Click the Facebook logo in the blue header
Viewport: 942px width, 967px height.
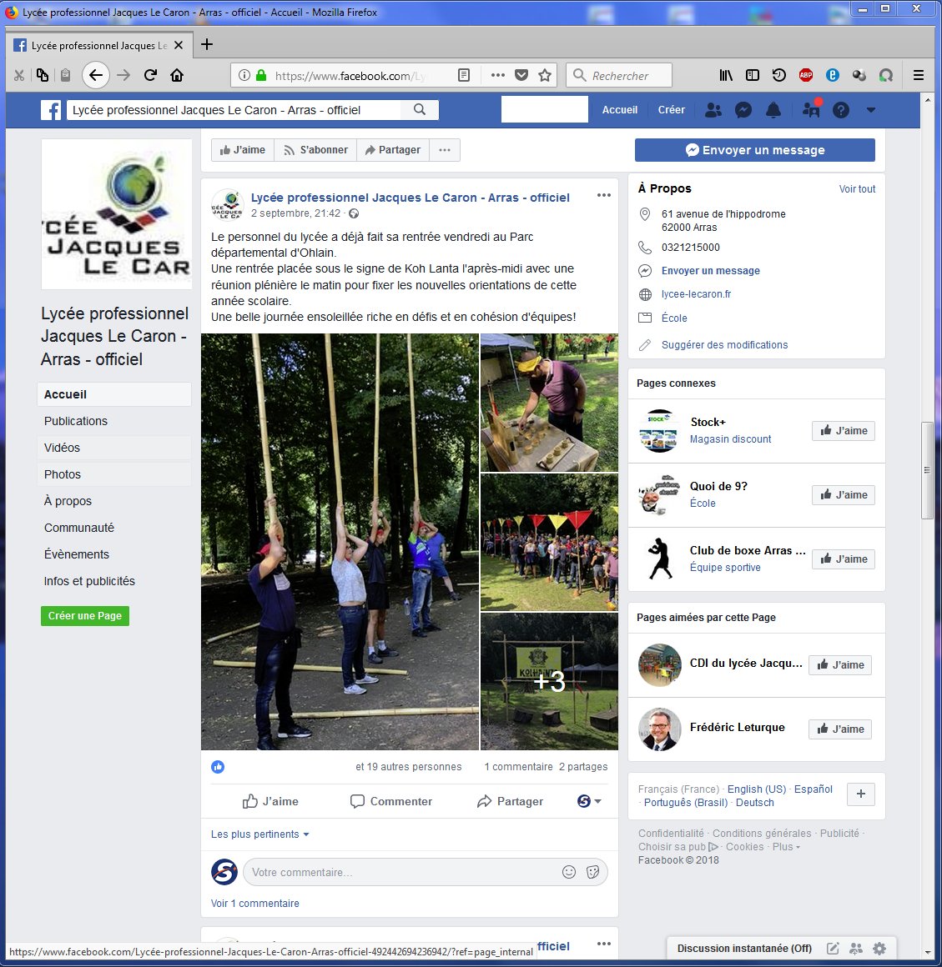(51, 110)
